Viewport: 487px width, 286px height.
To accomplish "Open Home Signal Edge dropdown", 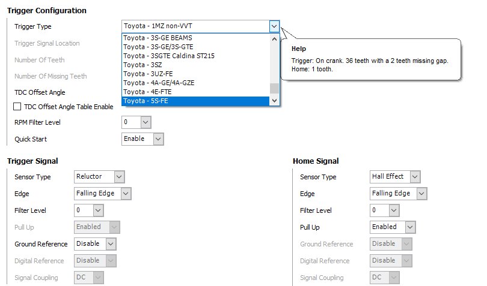I will coord(421,193).
